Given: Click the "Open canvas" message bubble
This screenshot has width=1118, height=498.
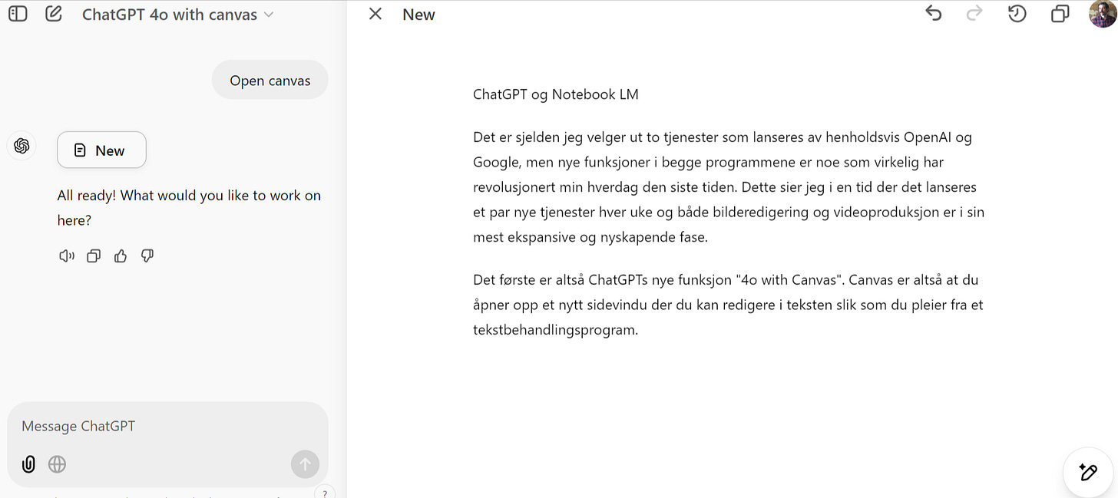Looking at the screenshot, I should point(270,81).
